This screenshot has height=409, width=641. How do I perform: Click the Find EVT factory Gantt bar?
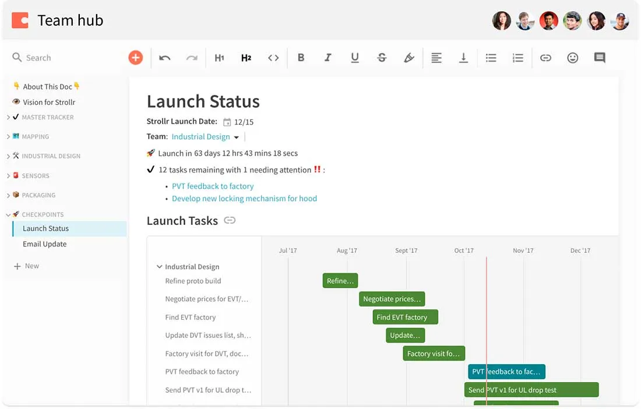pos(405,318)
